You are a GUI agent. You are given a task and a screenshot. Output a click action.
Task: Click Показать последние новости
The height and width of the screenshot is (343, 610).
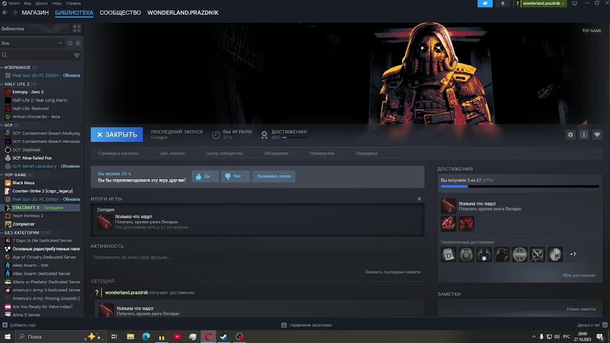coord(393,272)
